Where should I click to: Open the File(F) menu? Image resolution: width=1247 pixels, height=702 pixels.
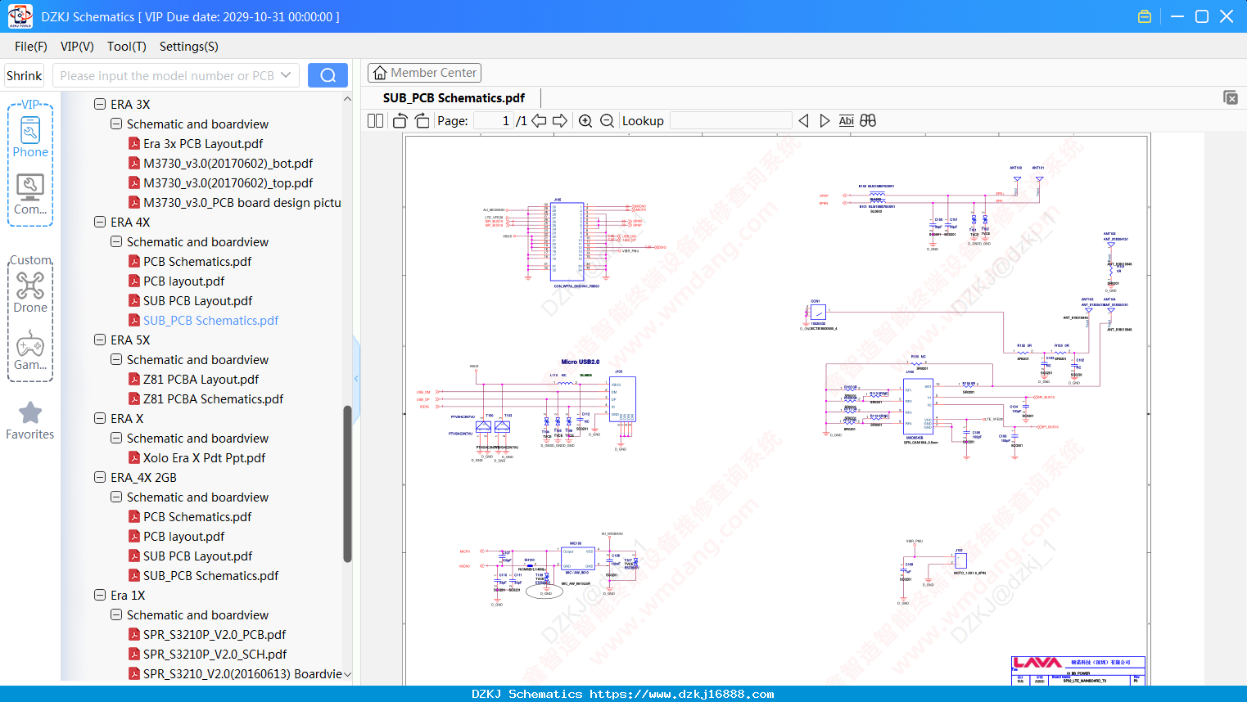[31, 47]
